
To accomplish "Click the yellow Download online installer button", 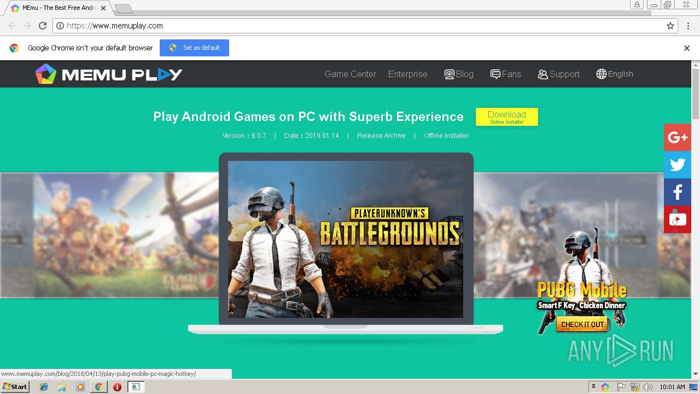I will [x=507, y=117].
